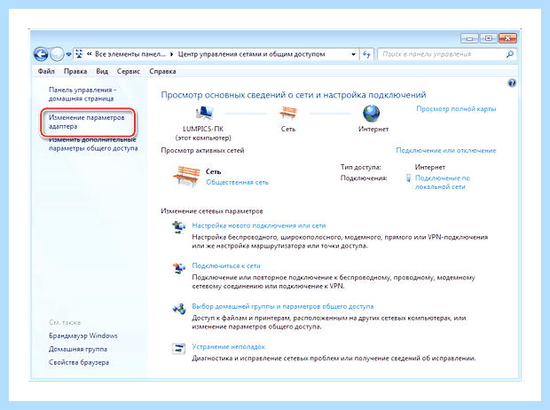Open Просмотр полной карты link
550x410 pixels.
pos(456,109)
